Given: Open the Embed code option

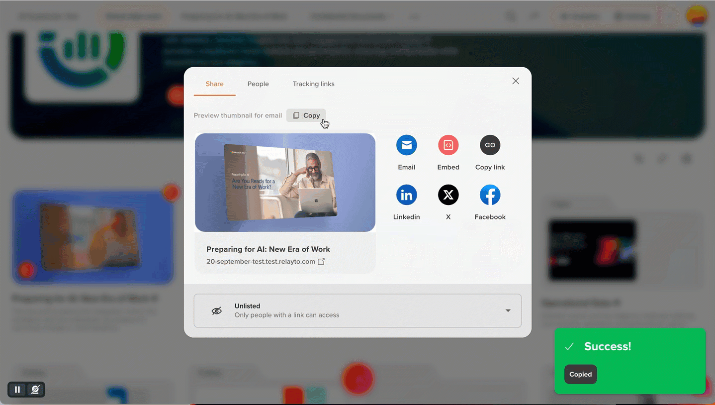Looking at the screenshot, I should click(448, 145).
